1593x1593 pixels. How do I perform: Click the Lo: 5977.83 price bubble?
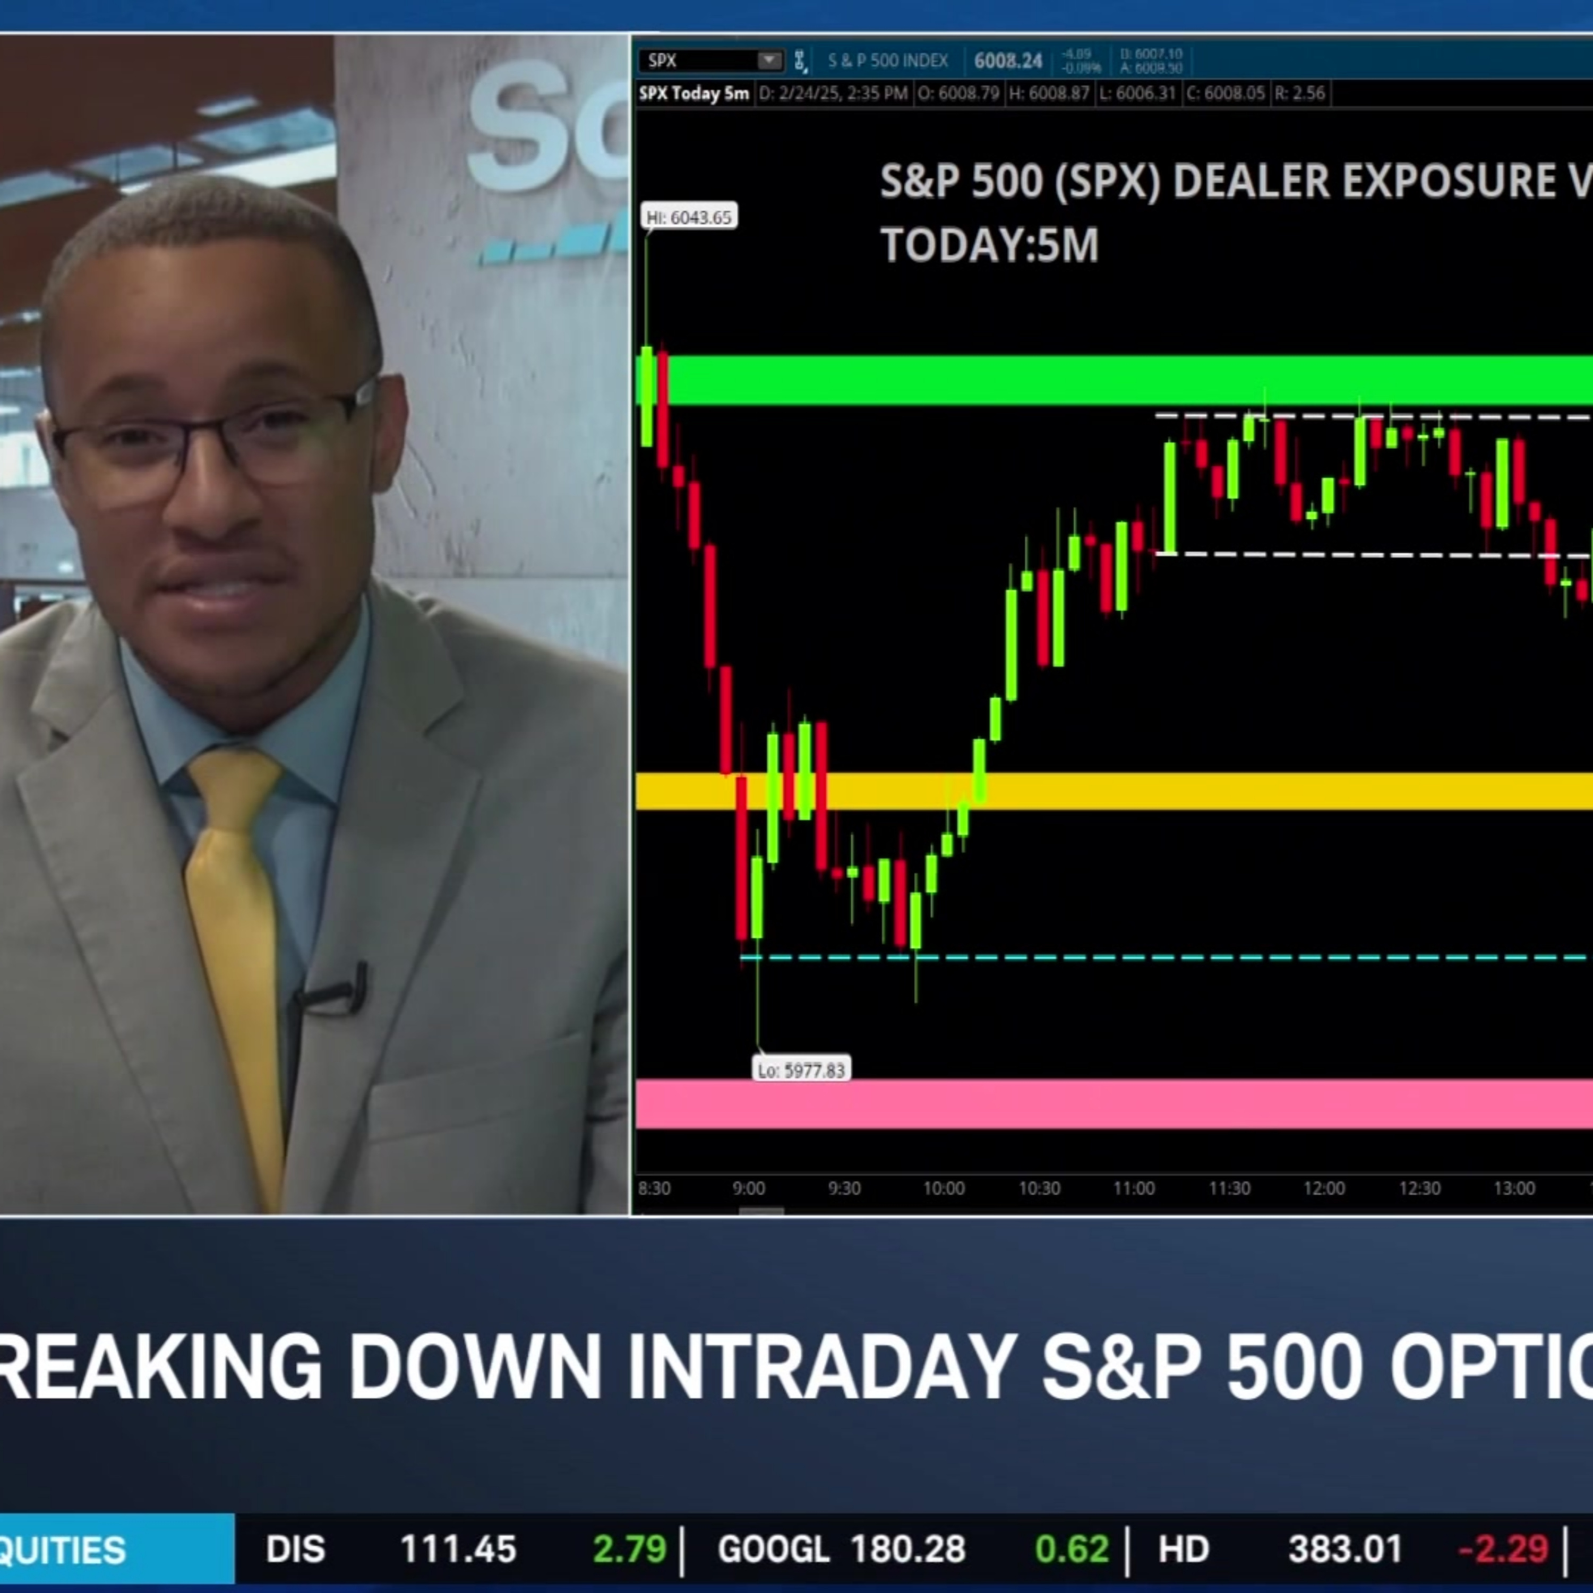pyautogui.click(x=801, y=1070)
